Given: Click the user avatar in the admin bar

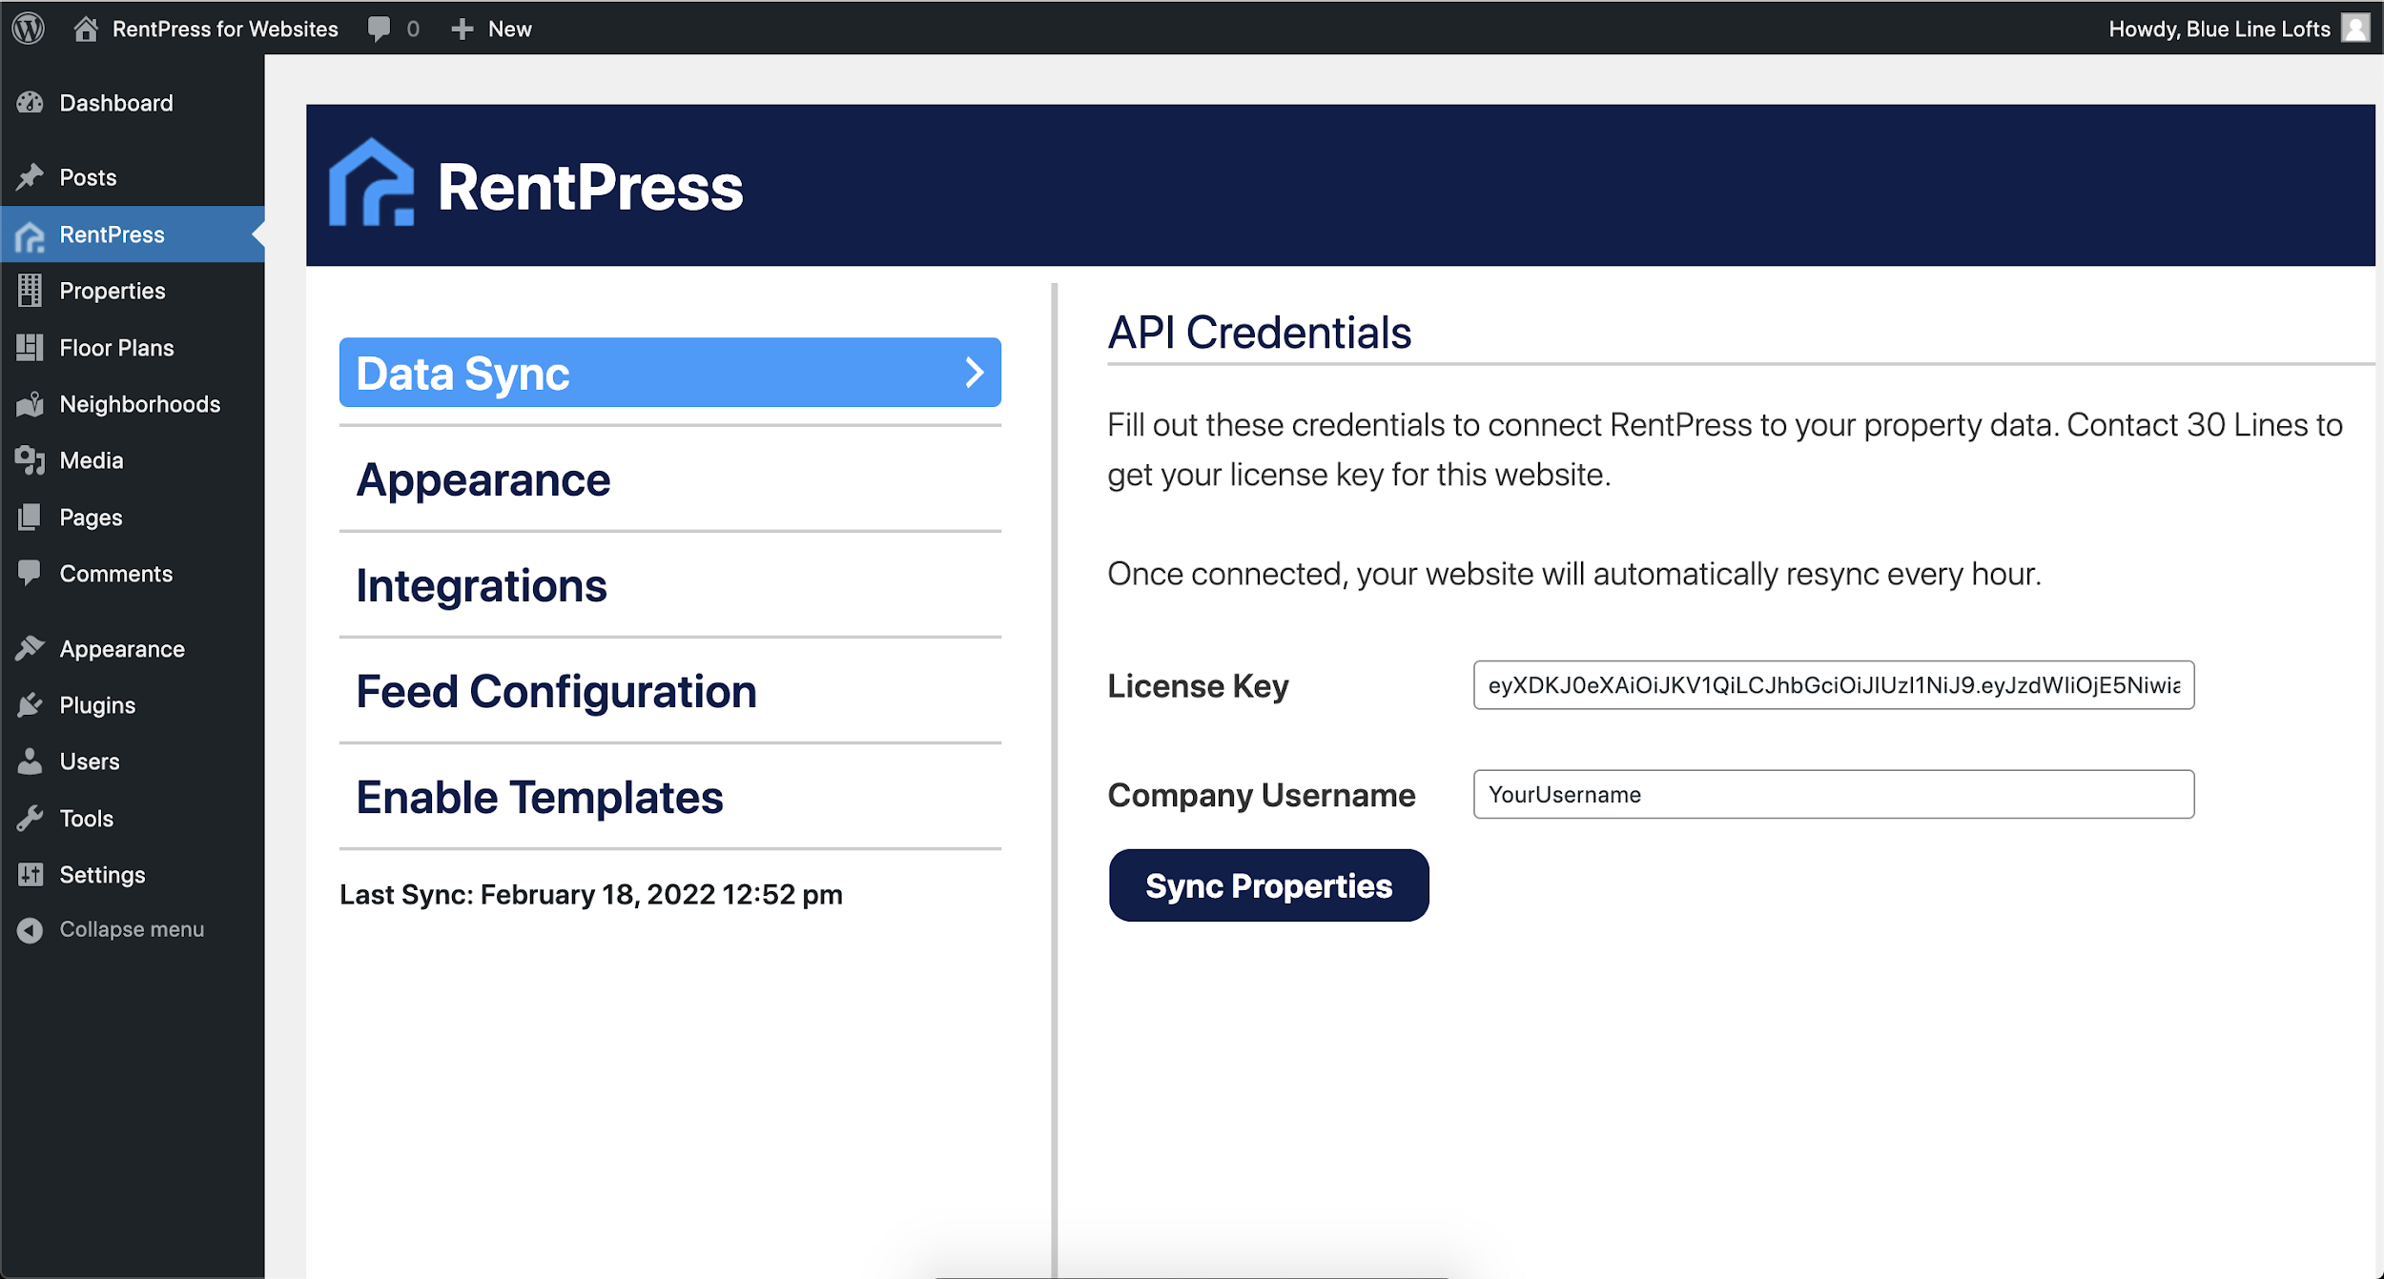Looking at the screenshot, I should [x=2355, y=29].
